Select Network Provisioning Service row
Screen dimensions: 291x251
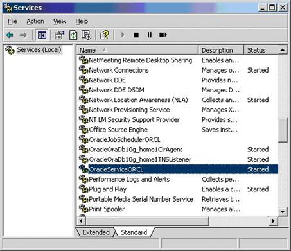click(129, 110)
